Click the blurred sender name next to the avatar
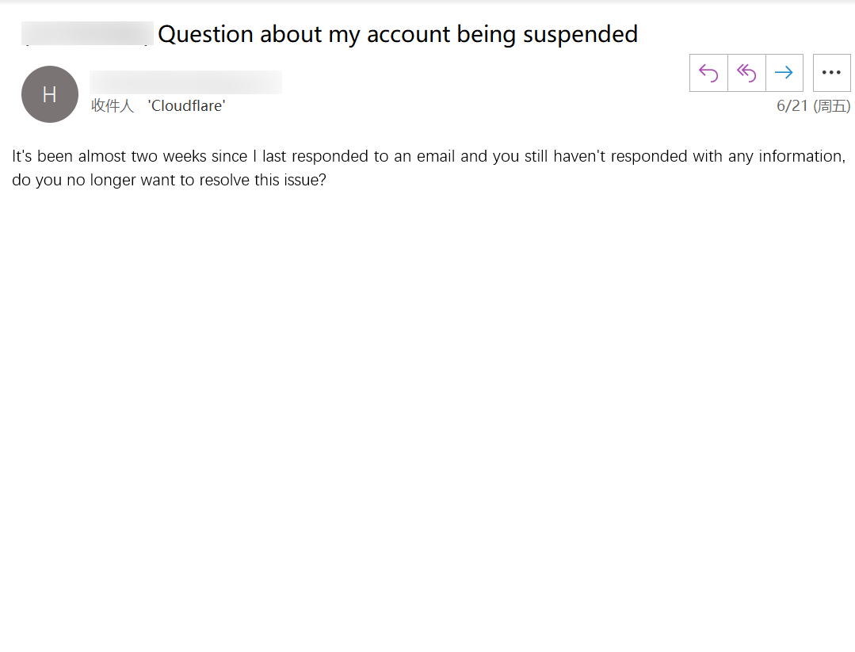The width and height of the screenshot is (855, 652). (x=185, y=82)
